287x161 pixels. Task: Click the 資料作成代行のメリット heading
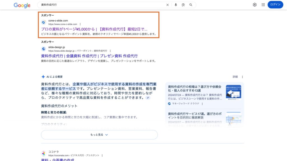pos(59,106)
